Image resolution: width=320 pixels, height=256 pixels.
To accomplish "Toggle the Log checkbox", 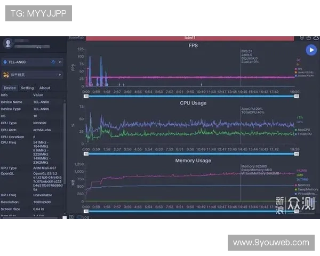I will click(x=79, y=217).
